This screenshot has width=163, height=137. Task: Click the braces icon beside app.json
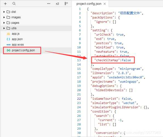8,39
